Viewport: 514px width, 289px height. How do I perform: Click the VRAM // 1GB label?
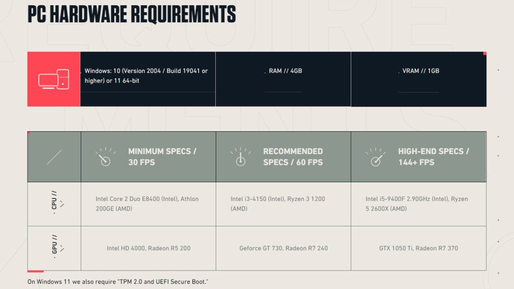pos(421,71)
